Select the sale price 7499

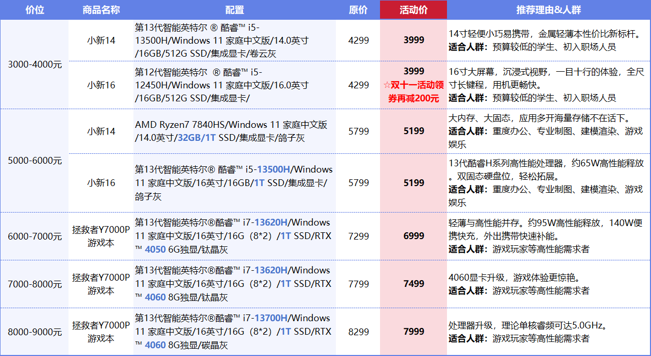[x=414, y=284]
